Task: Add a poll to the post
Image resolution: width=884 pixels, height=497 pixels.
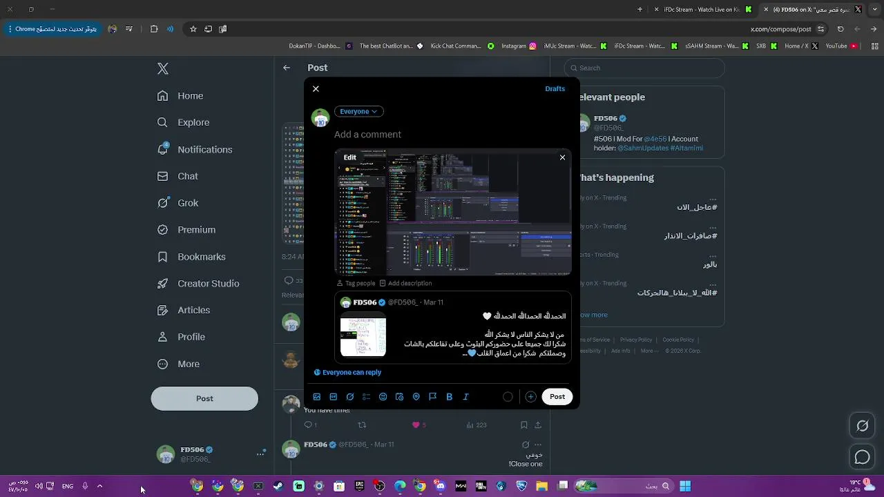Action: coord(367,397)
